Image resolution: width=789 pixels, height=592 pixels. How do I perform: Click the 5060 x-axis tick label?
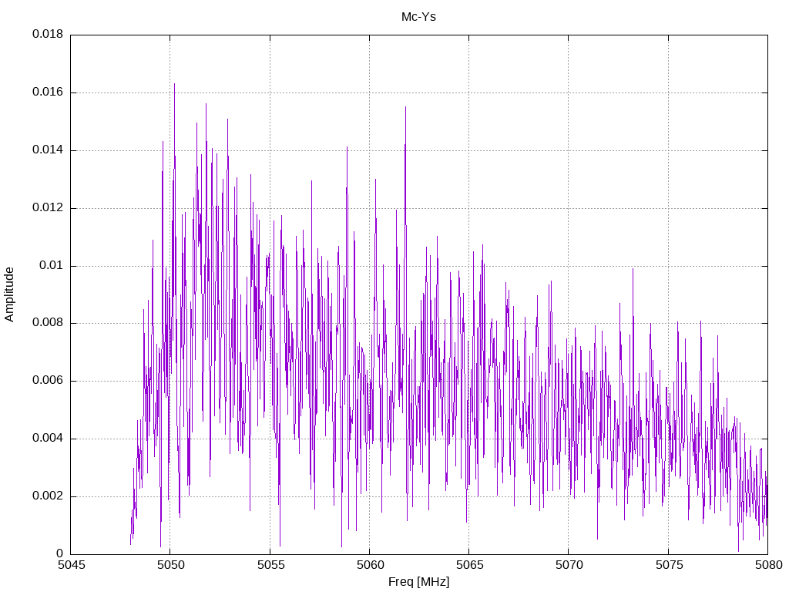pos(371,565)
